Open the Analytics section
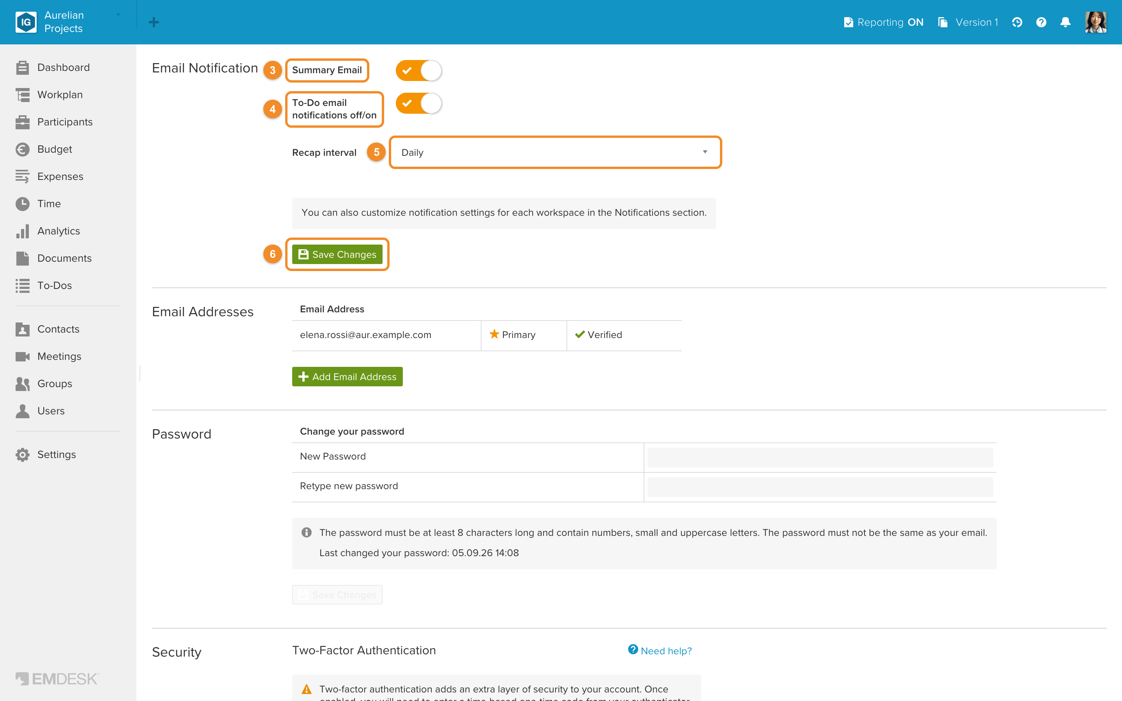Screen dimensions: 1122x701 tap(47, 231)
